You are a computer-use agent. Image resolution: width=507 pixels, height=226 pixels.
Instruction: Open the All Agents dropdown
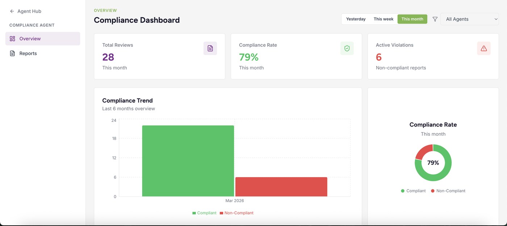(470, 19)
